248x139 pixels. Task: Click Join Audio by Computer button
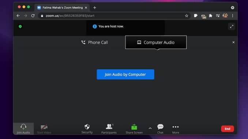tap(125, 74)
